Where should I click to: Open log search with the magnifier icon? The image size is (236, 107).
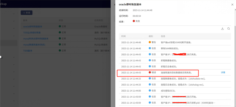click(x=228, y=29)
